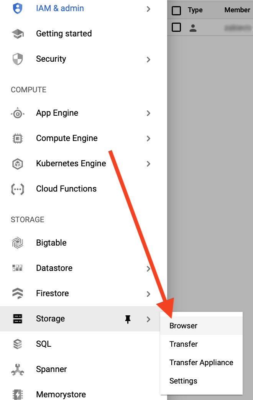Sort by the Member column header
Viewport: 253px width, 400px height.
[x=237, y=10]
